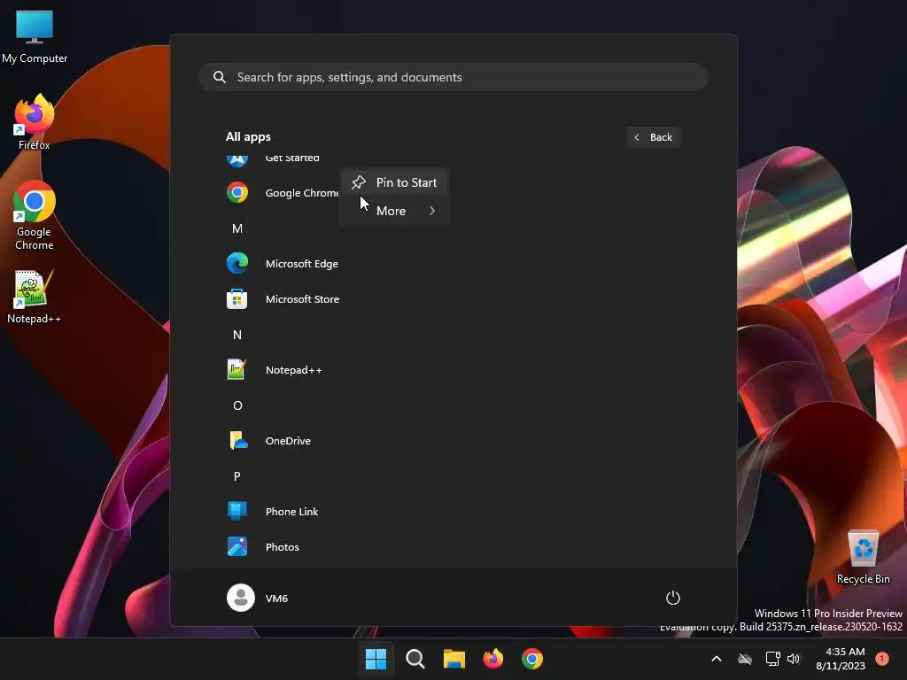Click the volume speaker tray icon
The width and height of the screenshot is (907, 680).
(794, 659)
